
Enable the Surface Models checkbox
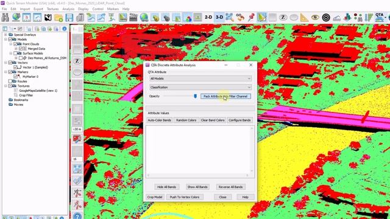(15, 54)
